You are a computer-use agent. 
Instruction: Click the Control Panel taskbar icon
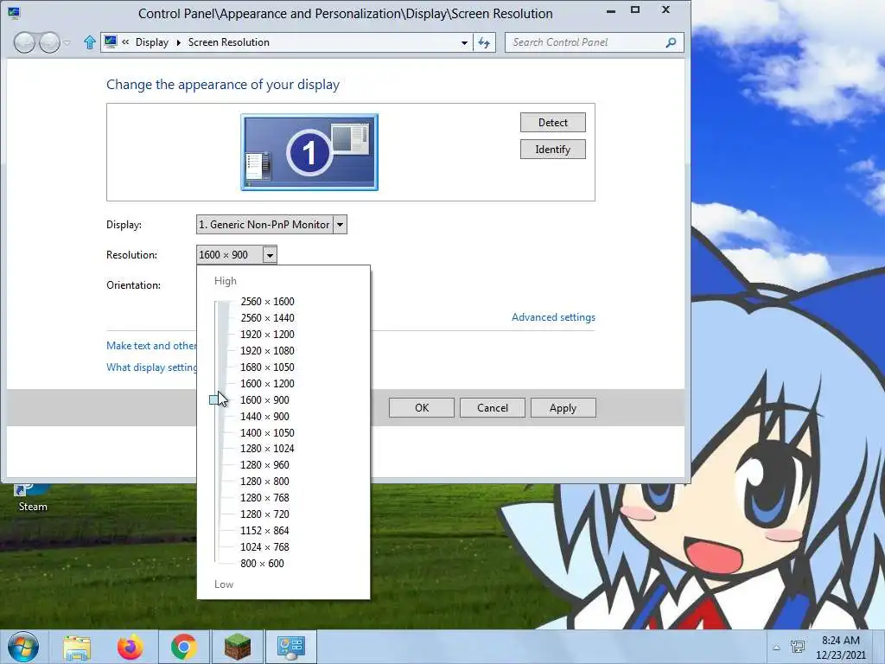coord(291,647)
